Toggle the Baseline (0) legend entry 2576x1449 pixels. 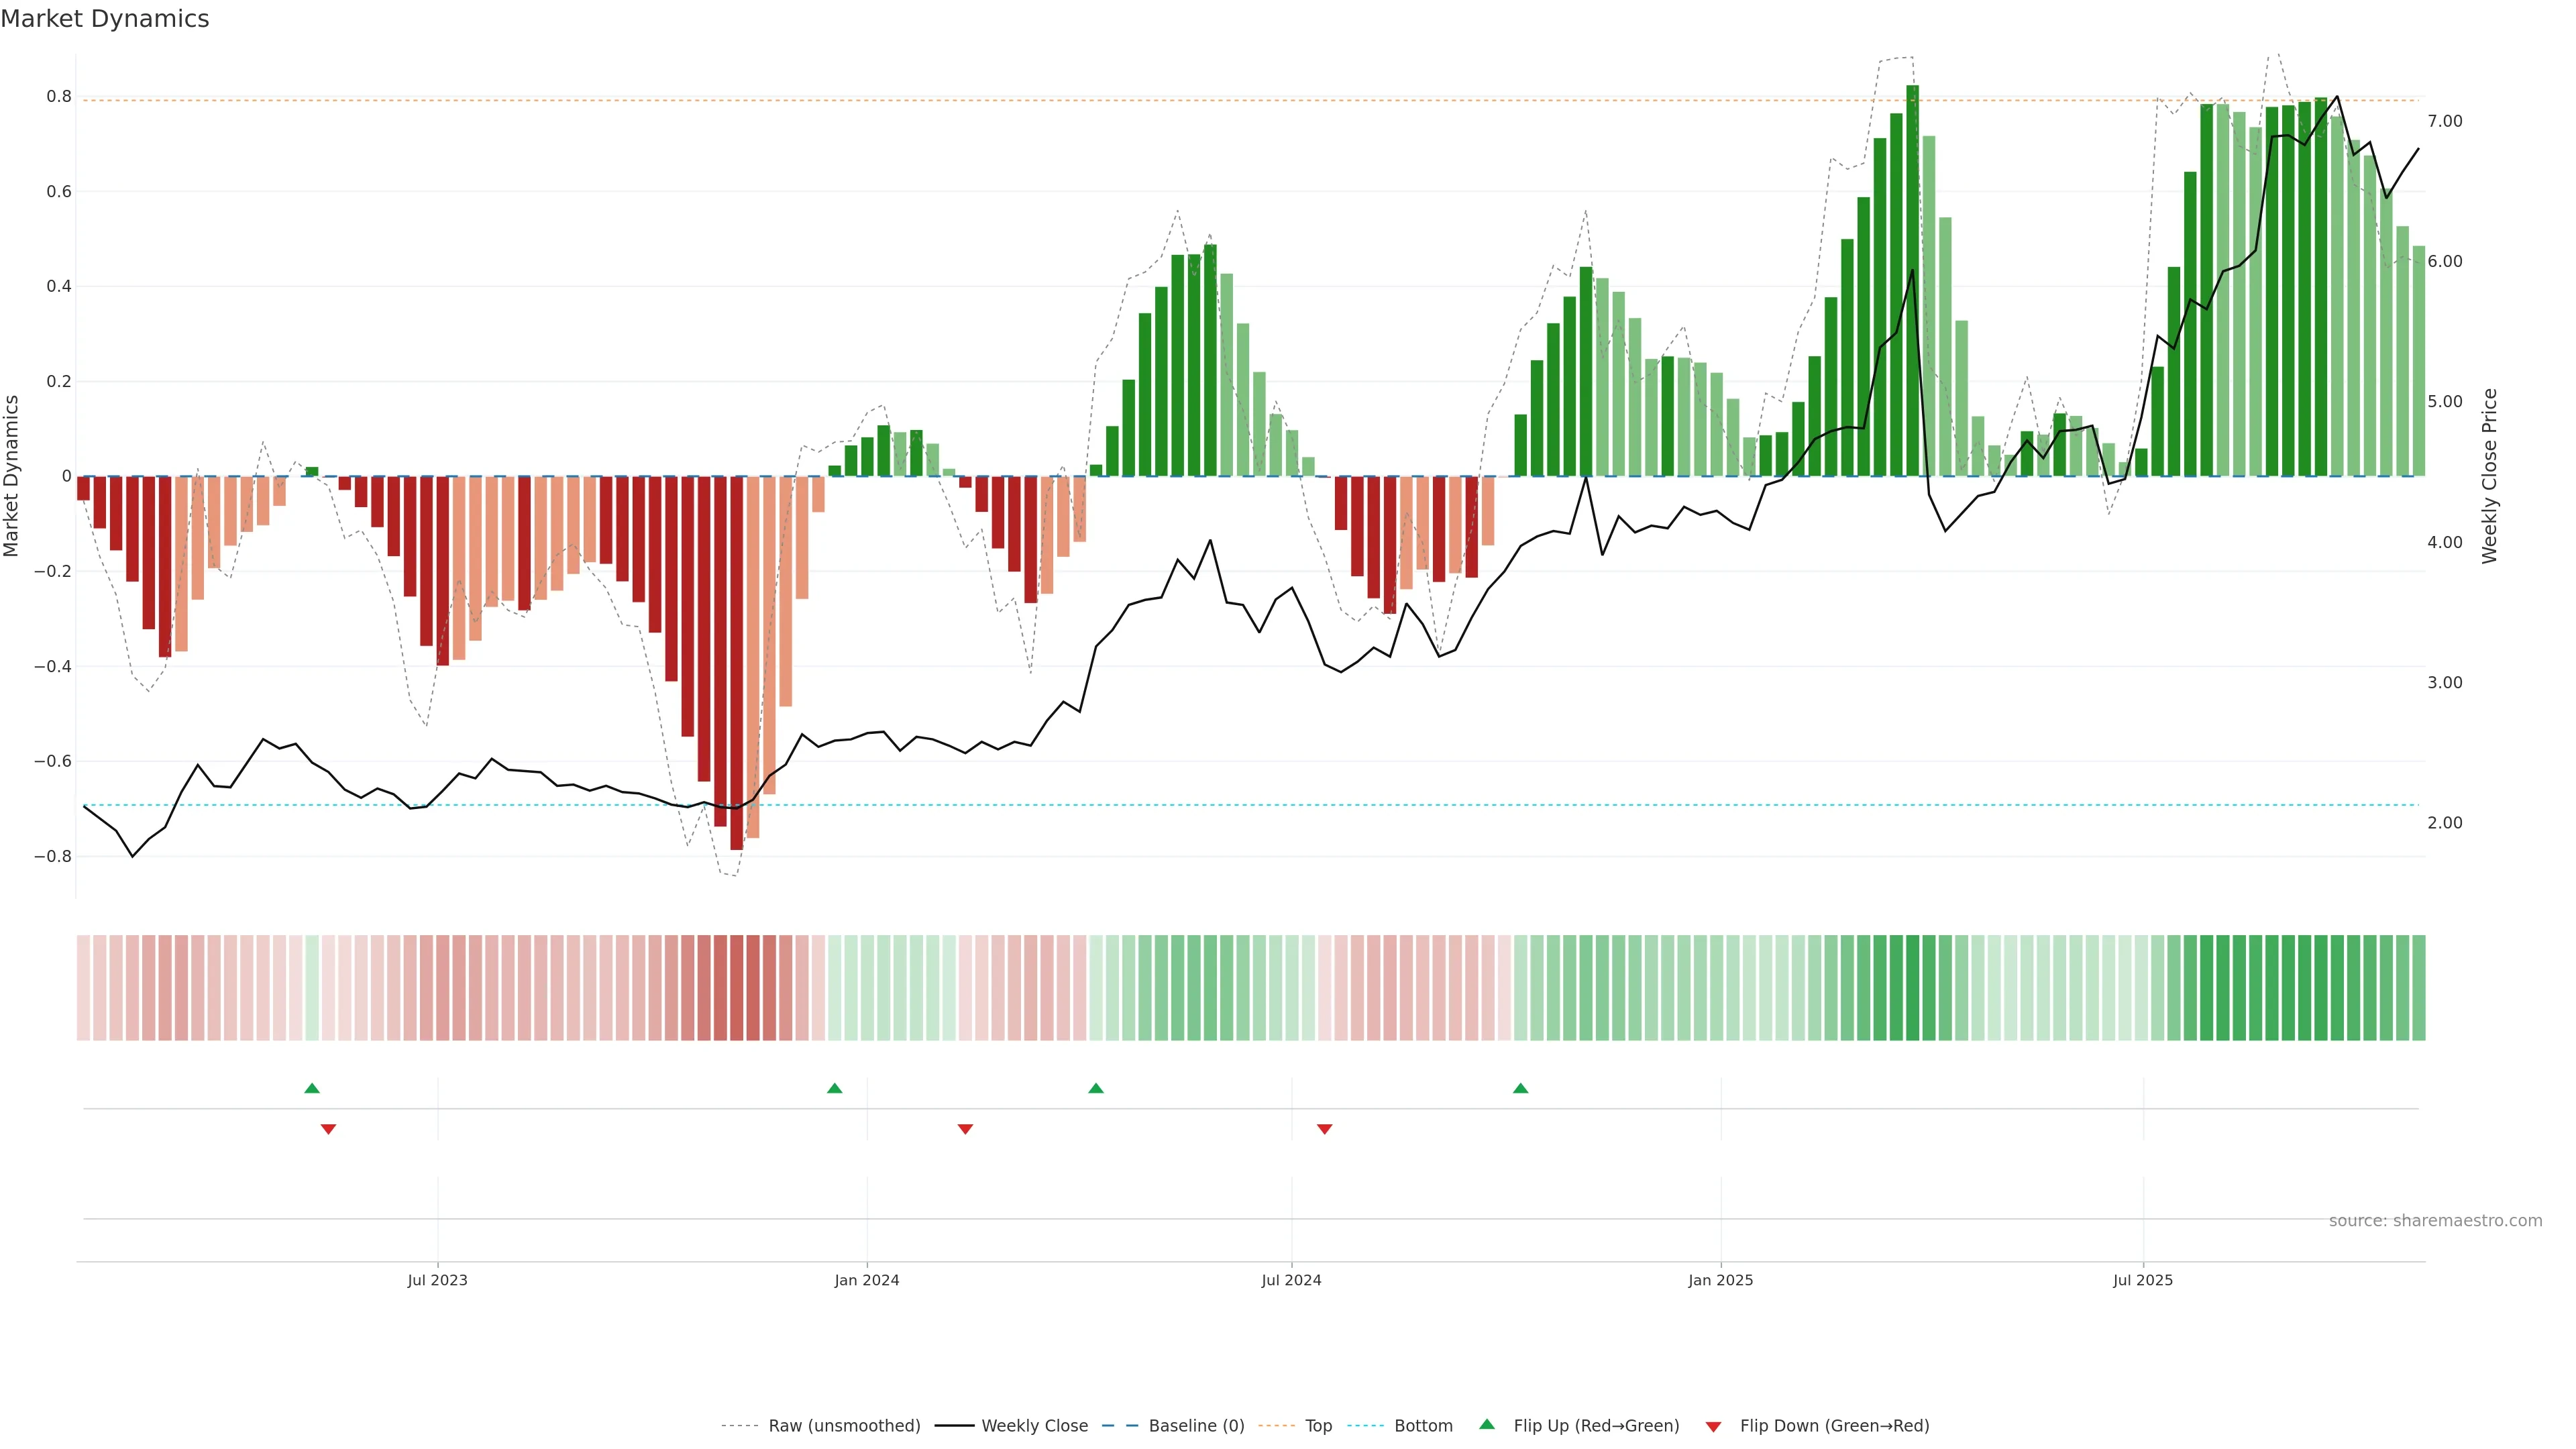pyautogui.click(x=1196, y=1426)
